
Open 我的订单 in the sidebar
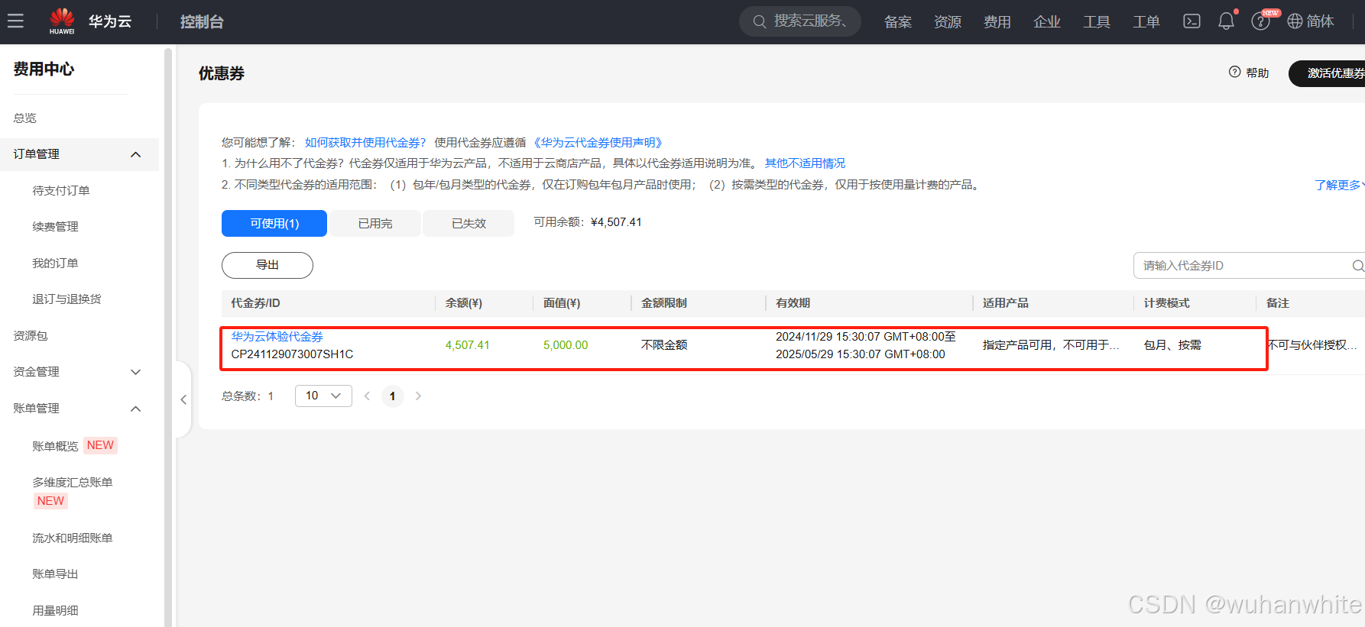(55, 263)
